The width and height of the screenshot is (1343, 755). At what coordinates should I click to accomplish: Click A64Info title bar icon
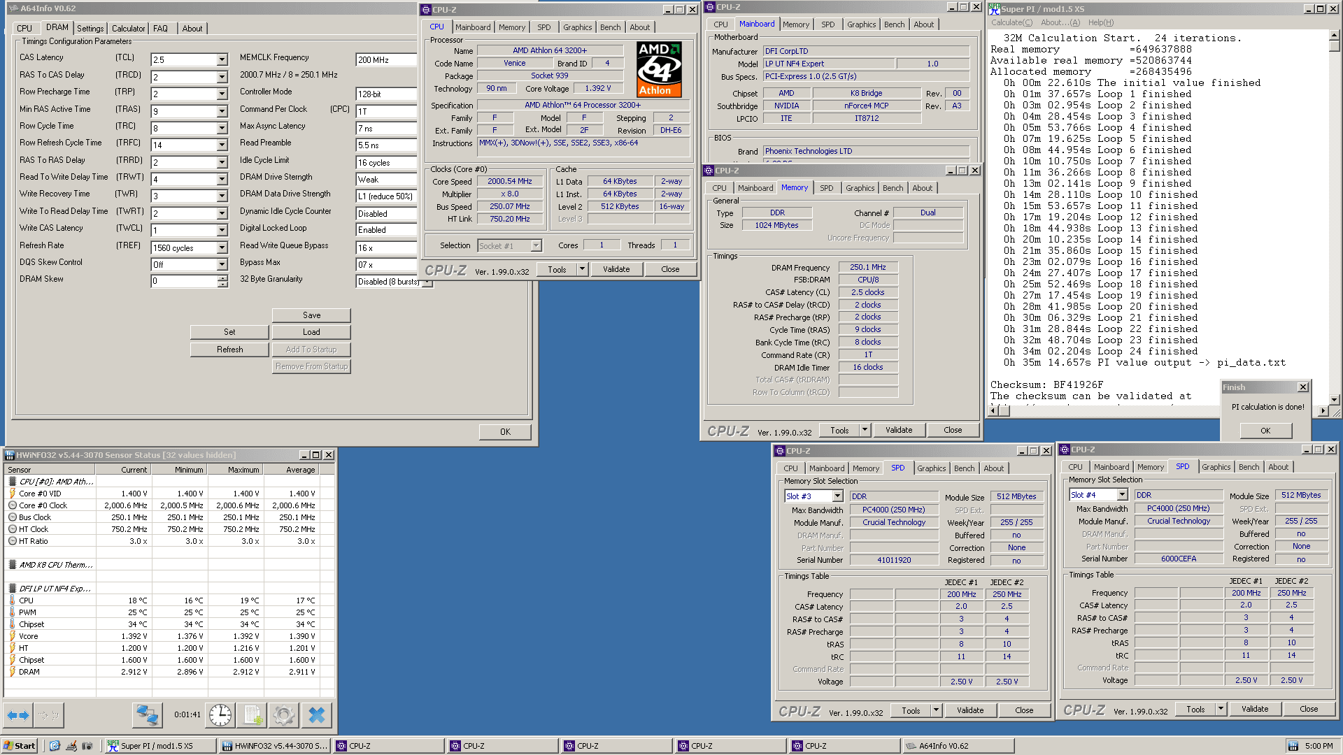(13, 8)
